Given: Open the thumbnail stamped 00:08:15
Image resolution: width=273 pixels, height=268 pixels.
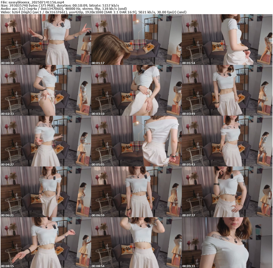Looking at the screenshot, I should (x=46, y=243).
